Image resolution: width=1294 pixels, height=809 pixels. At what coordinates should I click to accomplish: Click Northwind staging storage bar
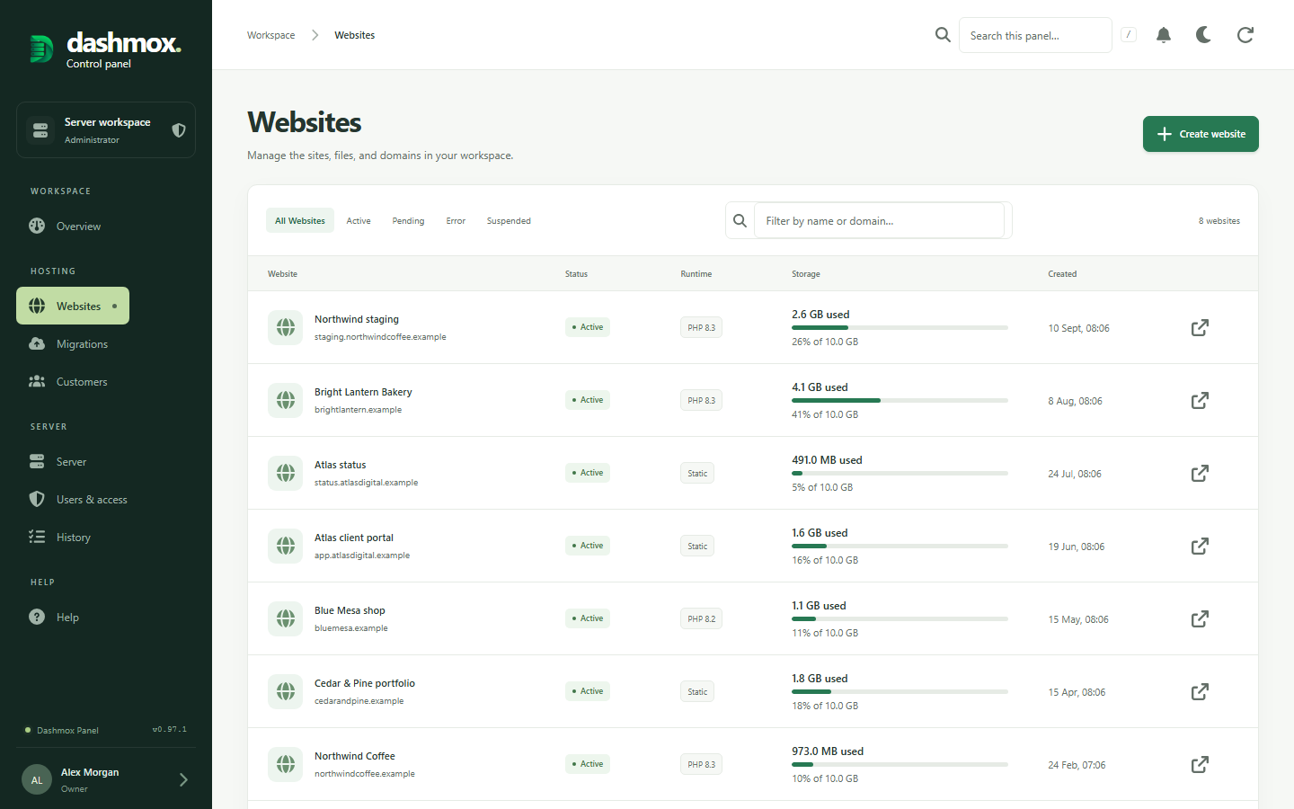click(x=900, y=328)
